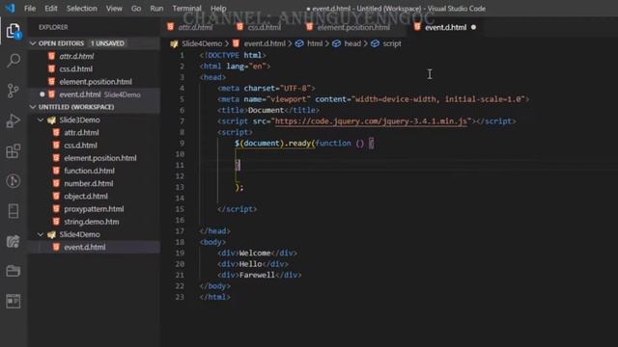Click the device/server icon in activity bar
Viewport: 618px width, 347px height.
(13, 211)
